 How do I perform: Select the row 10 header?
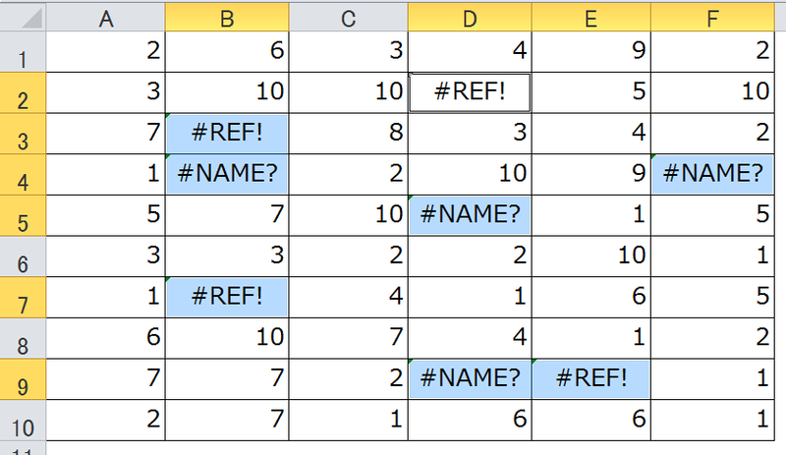(x=23, y=420)
